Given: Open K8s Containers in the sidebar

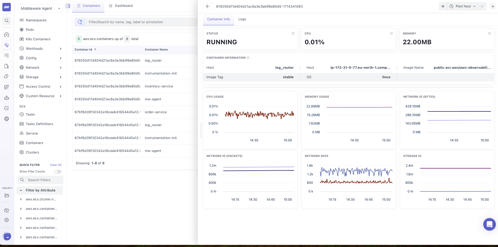Looking at the screenshot, I should (x=38, y=39).
